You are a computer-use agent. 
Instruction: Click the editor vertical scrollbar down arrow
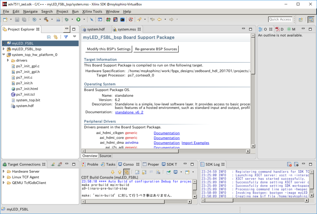coord(253,146)
